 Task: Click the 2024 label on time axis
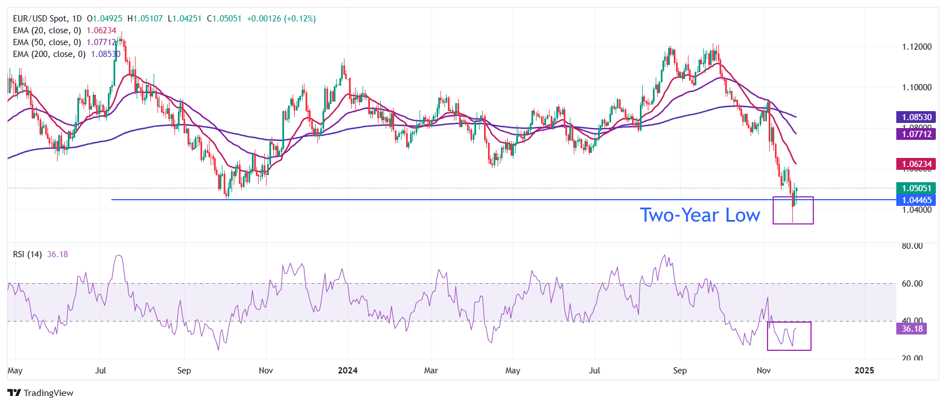tap(347, 371)
